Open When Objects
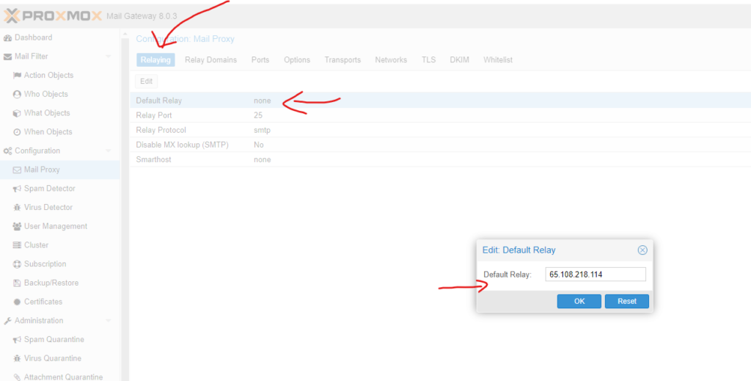 (48, 132)
